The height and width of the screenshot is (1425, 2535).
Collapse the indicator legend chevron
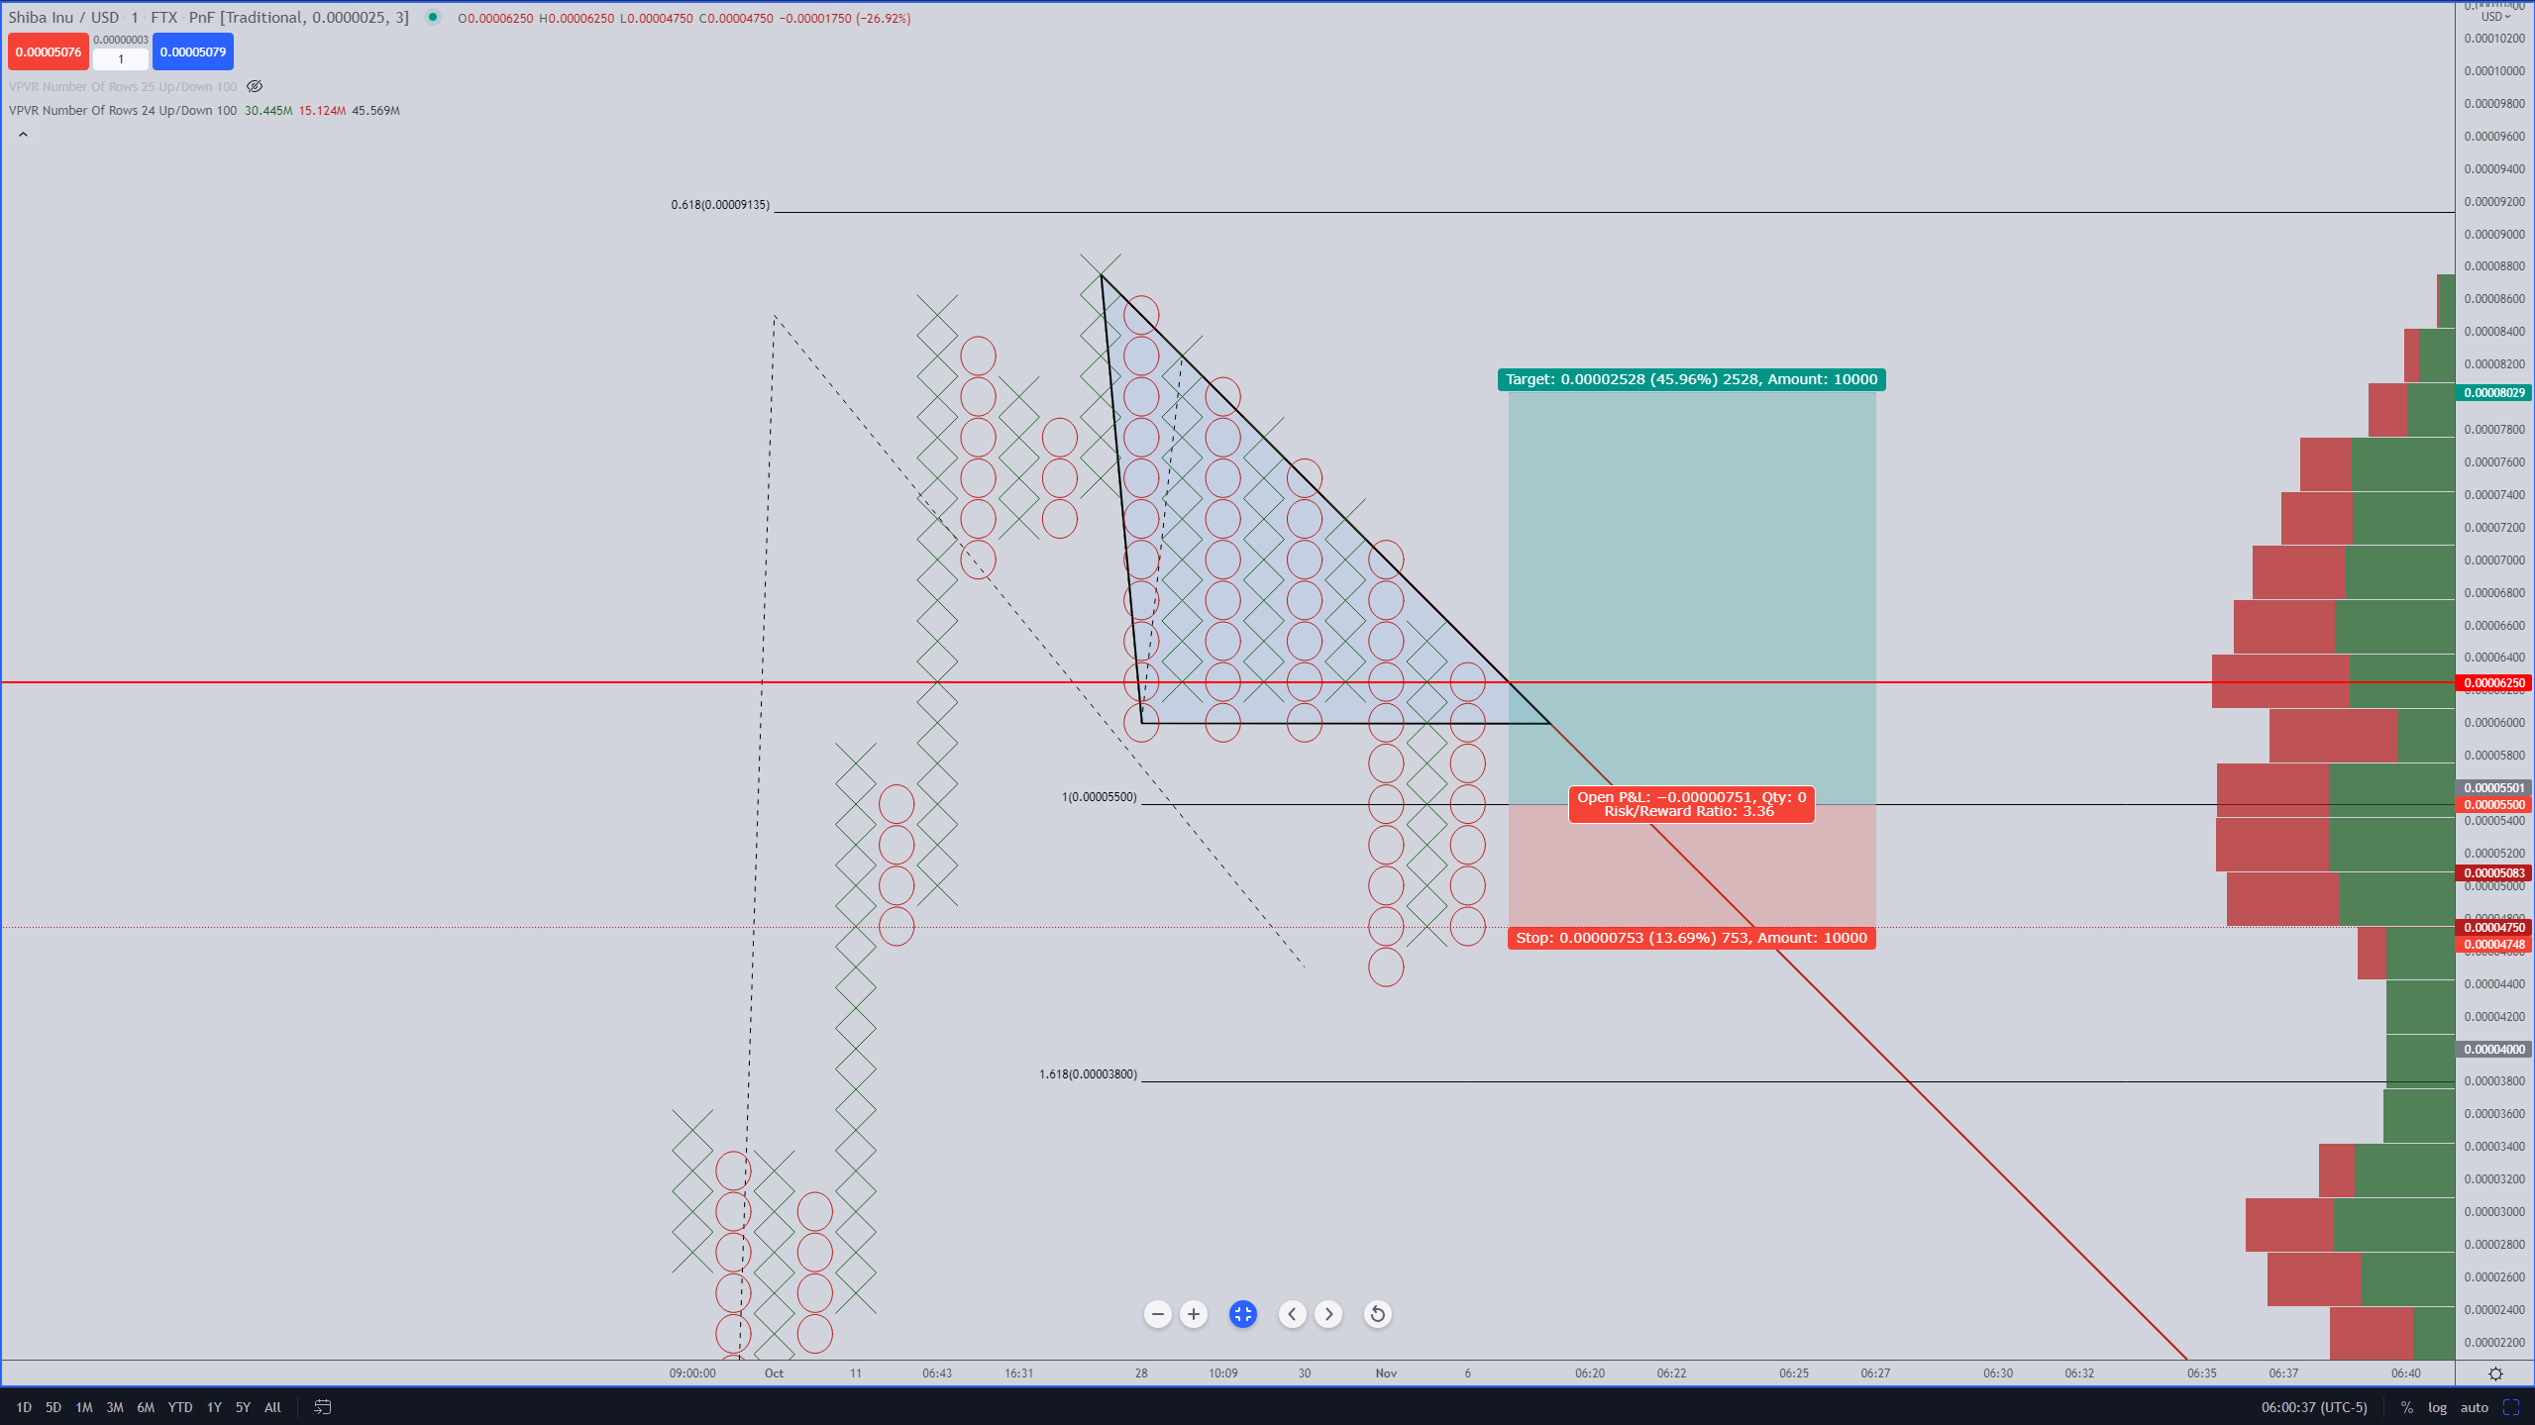[x=23, y=135]
